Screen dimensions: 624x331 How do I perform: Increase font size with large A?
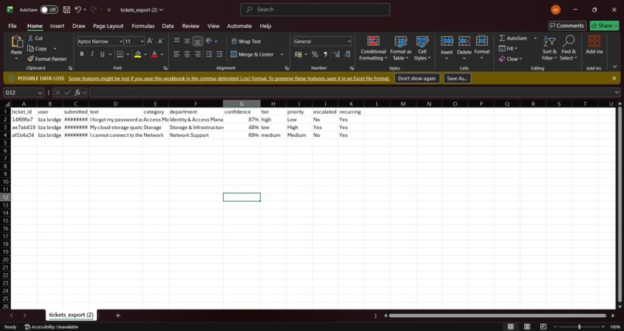pyautogui.click(x=150, y=41)
